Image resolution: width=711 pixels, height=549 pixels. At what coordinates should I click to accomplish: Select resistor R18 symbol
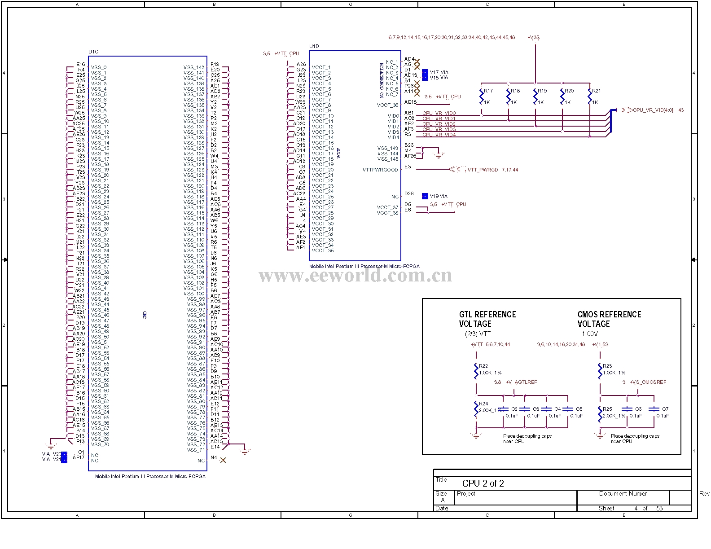508,97
